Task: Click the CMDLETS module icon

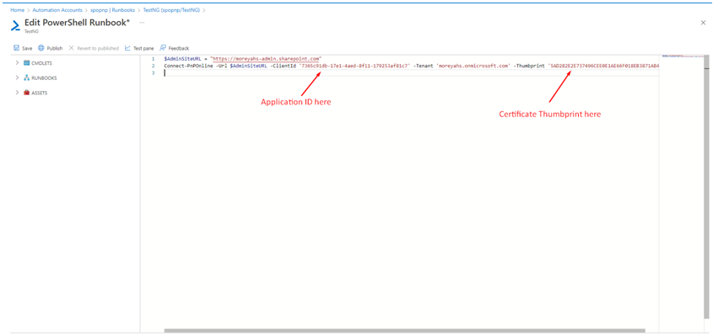Action: pyautogui.click(x=26, y=62)
